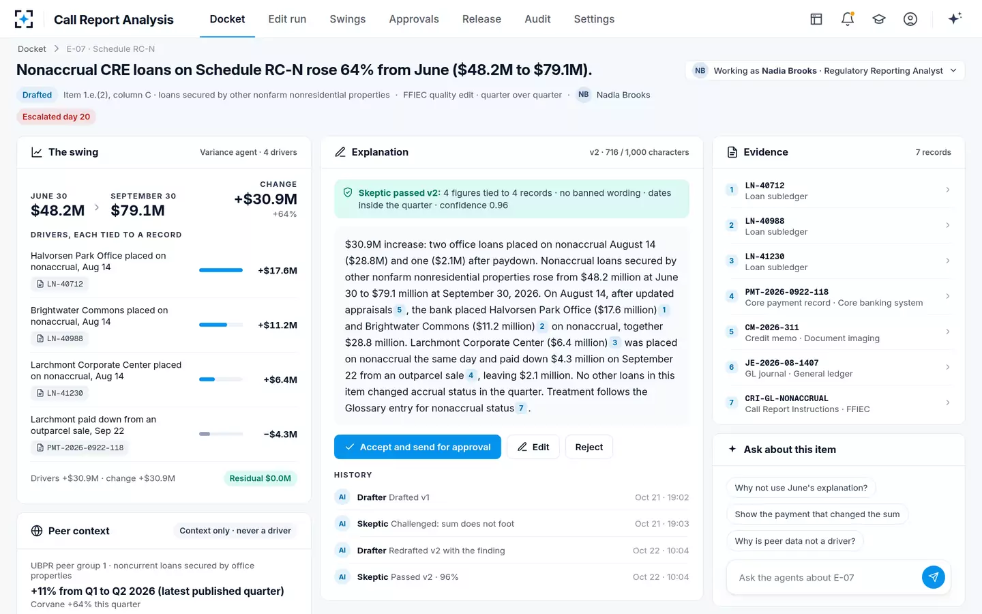Open the layout panel icon in header
The image size is (982, 614).
tap(816, 19)
